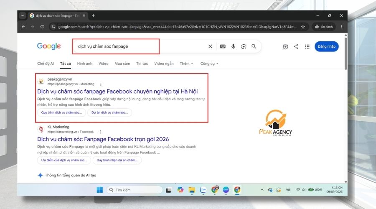Click the taskbar Tìm kiếm search box
Viewport: 376px width, 209px height.
click(x=135, y=190)
